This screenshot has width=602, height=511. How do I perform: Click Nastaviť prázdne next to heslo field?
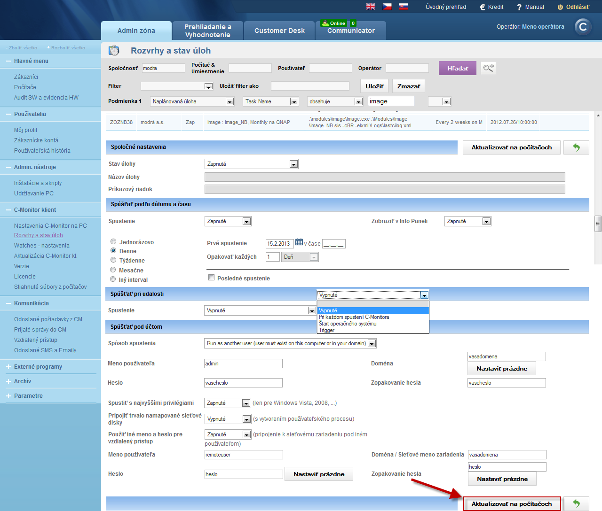319,474
